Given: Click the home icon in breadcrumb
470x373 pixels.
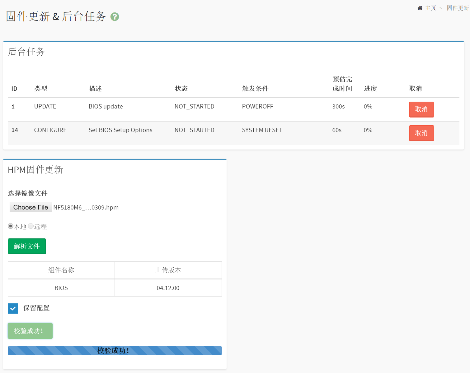Looking at the screenshot, I should [420, 8].
